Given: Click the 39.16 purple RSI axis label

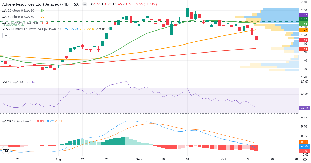Looking at the screenshot, I should pos(304,108).
